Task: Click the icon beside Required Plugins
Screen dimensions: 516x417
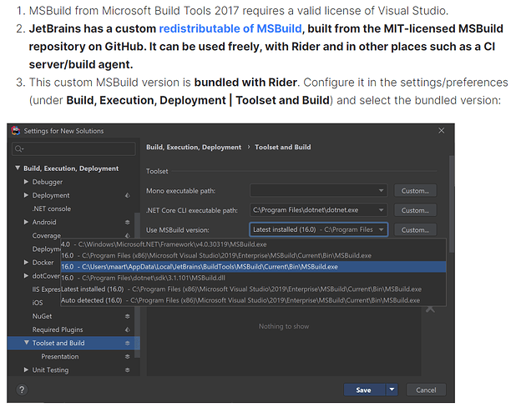Action: coord(128,329)
